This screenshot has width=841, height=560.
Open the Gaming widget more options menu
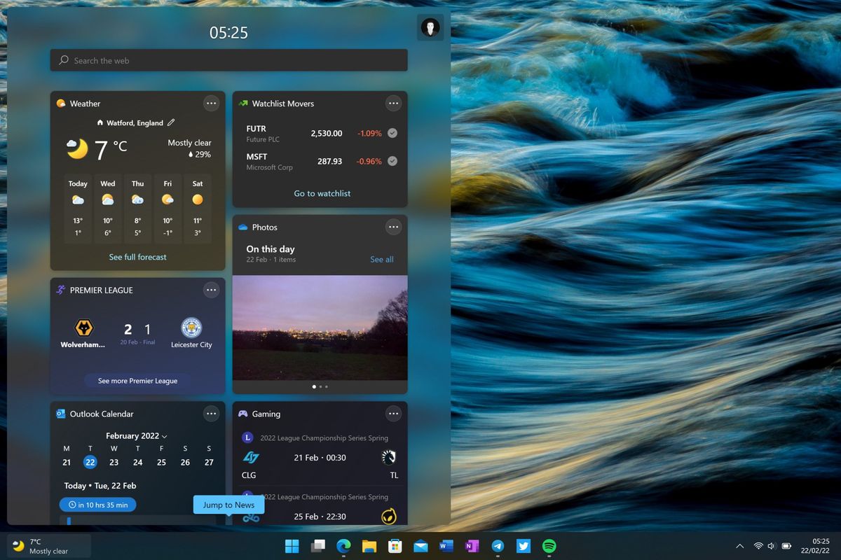pos(393,413)
